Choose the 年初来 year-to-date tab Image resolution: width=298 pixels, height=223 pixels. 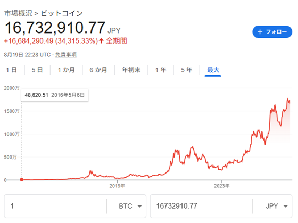[x=131, y=70]
